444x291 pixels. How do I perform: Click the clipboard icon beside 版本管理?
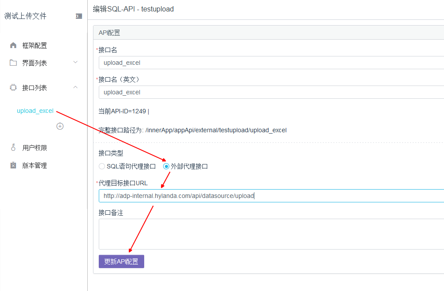tap(13, 166)
